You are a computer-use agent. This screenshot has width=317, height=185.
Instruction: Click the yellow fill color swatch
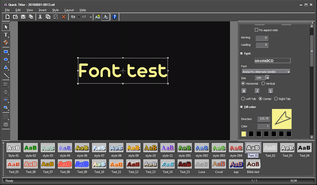pos(244,134)
